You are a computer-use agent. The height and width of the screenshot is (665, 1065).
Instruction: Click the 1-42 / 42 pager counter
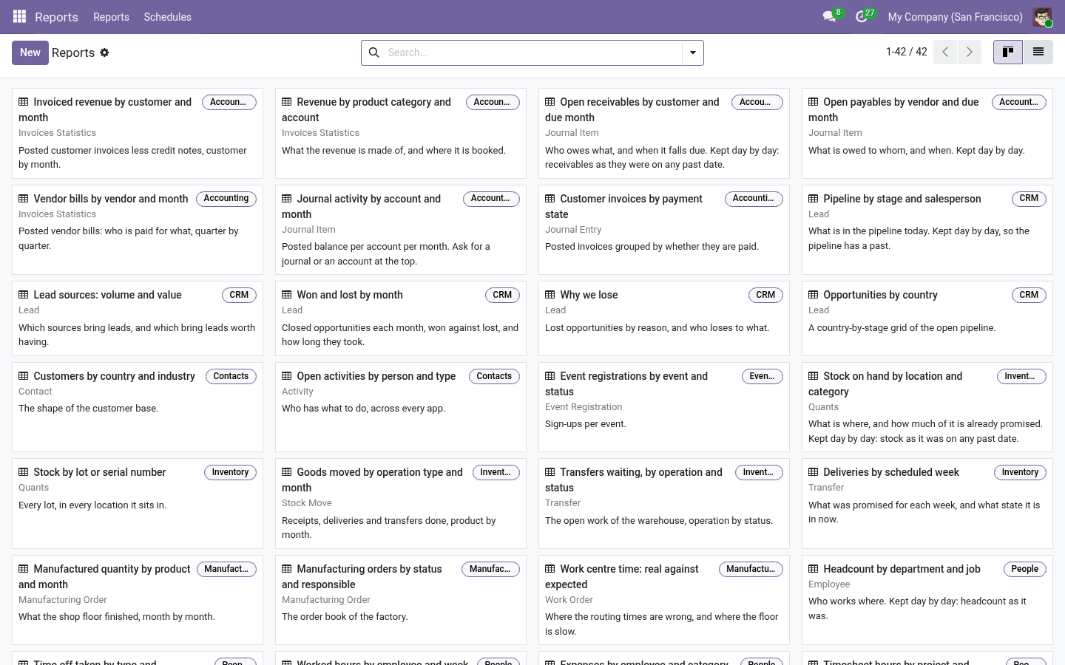coord(907,52)
